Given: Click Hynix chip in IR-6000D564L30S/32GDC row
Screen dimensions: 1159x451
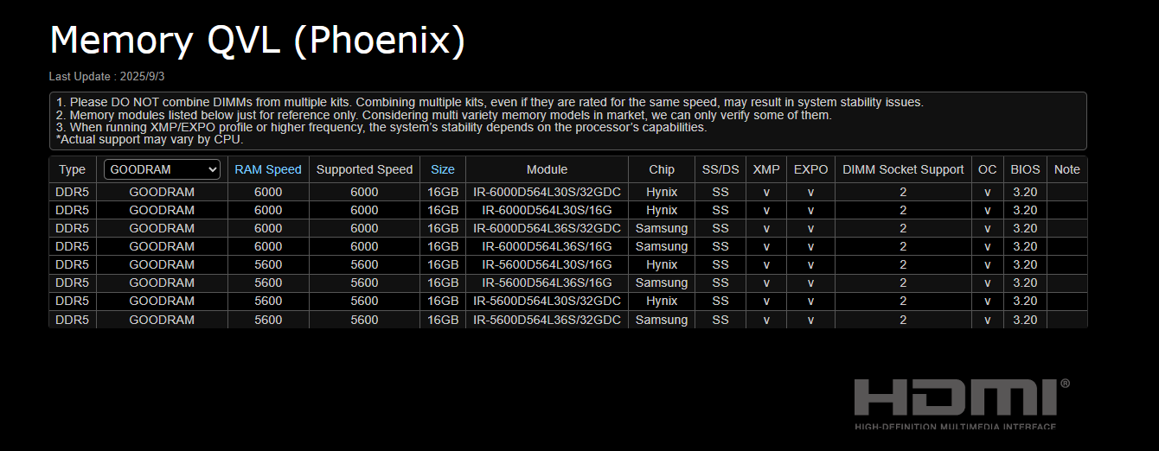Looking at the screenshot, I should [x=662, y=192].
